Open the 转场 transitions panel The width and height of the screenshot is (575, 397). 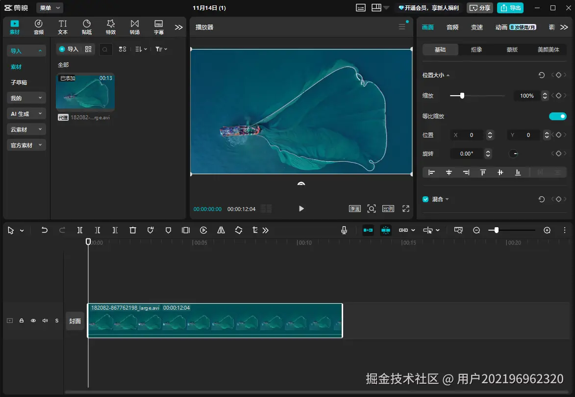(x=135, y=27)
